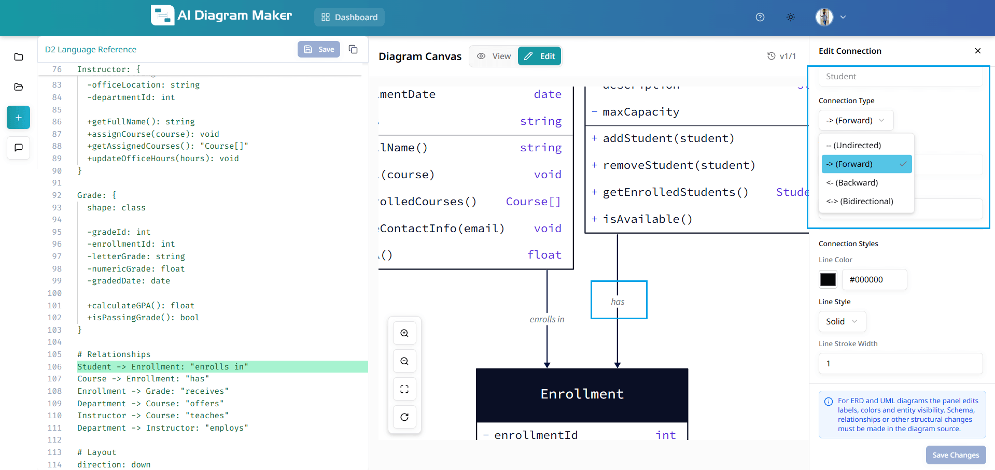Select the Bidirectional connection option
This screenshot has height=470, width=995.
(x=859, y=201)
